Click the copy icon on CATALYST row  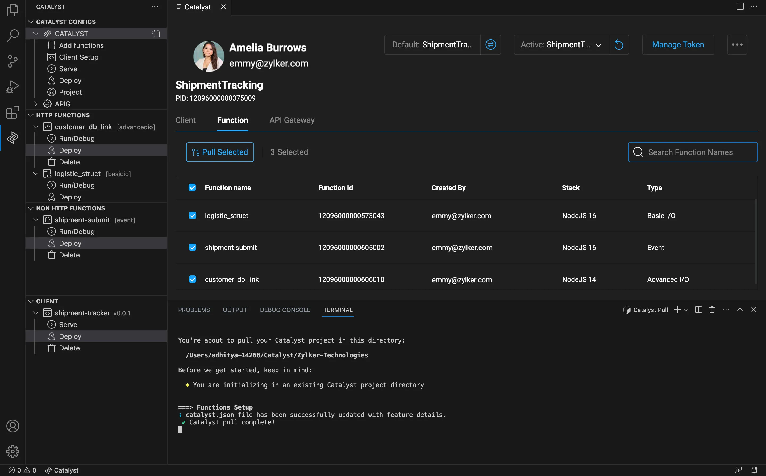156,33
